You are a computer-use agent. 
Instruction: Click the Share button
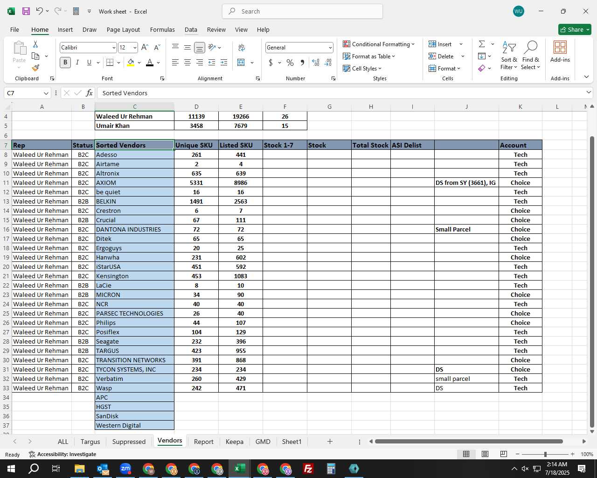pos(575,29)
